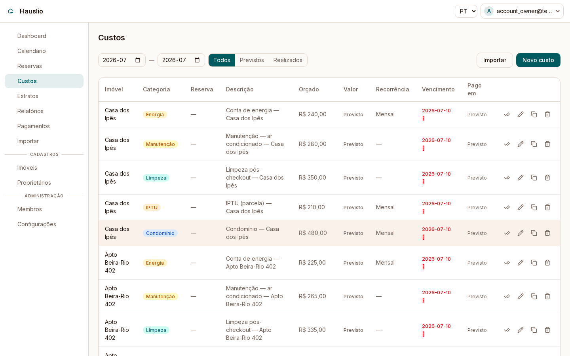Click the Condomínio category badge
The height and width of the screenshot is (356, 570).
160,233
